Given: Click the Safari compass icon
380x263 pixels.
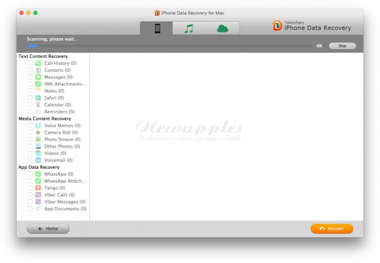Looking at the screenshot, I should point(38,98).
